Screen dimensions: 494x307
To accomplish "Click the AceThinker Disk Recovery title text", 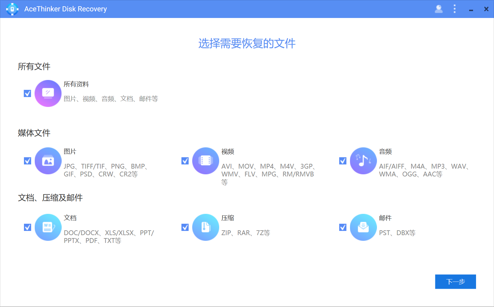I will pos(66,9).
